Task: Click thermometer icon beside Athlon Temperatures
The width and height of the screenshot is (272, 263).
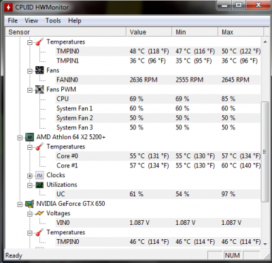Action: point(39,146)
